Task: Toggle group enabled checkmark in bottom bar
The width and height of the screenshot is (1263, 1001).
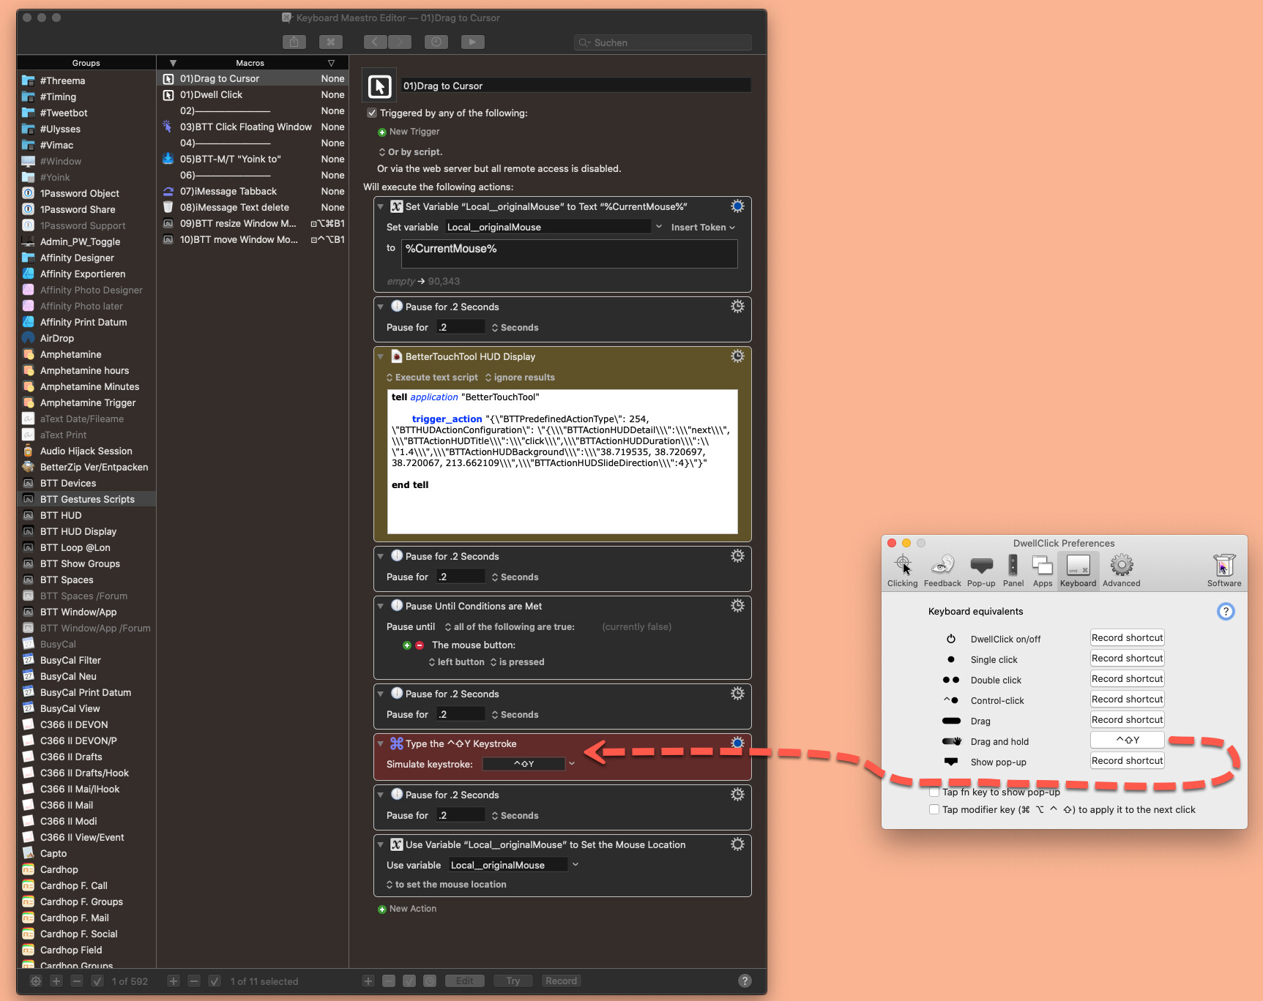Action: click(x=97, y=981)
